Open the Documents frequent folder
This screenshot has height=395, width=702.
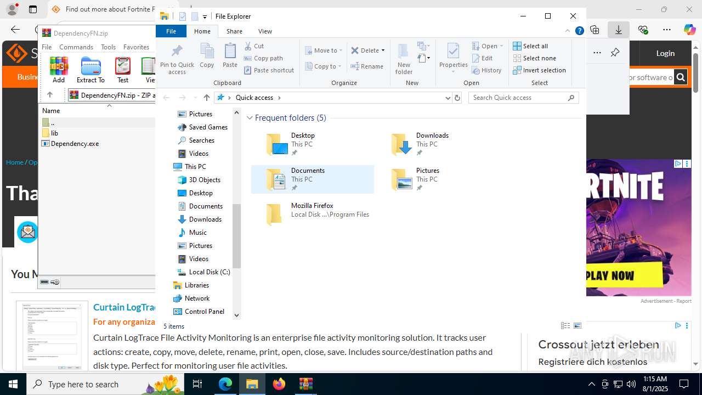tap(313, 179)
